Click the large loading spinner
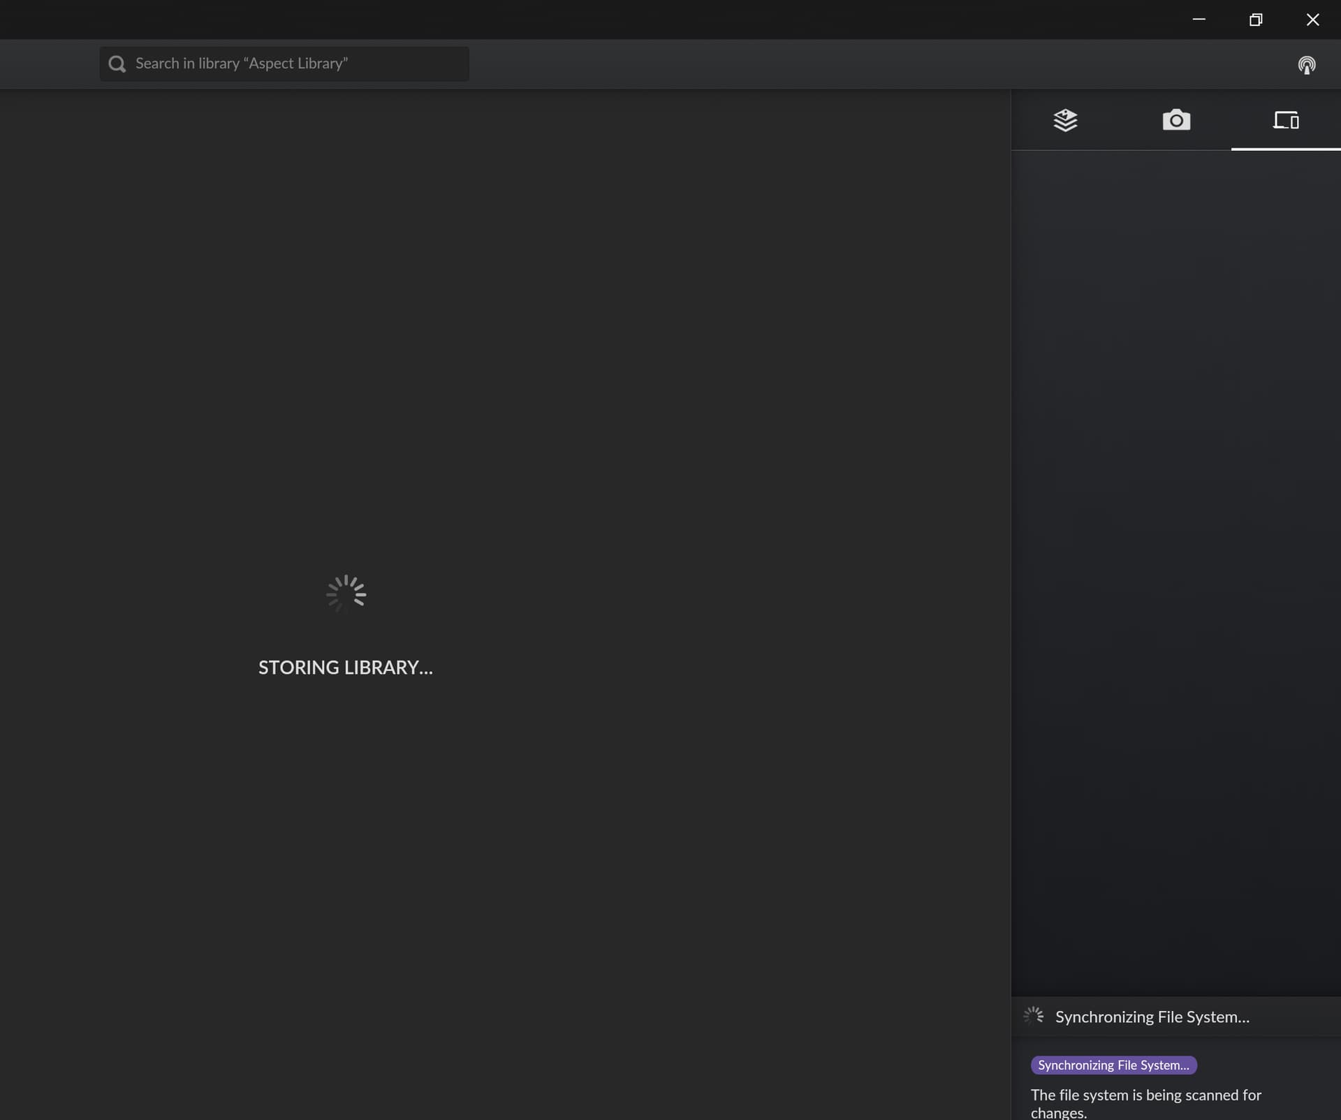Image resolution: width=1341 pixels, height=1120 pixels. click(346, 594)
